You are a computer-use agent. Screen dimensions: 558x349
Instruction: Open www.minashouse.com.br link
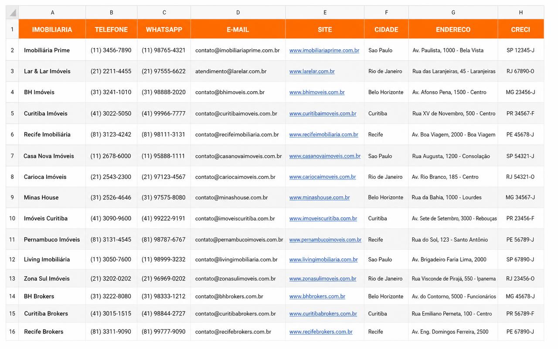pos(320,197)
